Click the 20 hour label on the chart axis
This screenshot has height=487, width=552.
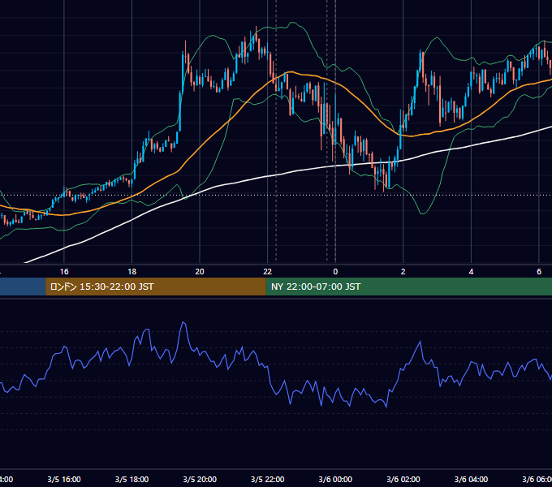(x=200, y=272)
